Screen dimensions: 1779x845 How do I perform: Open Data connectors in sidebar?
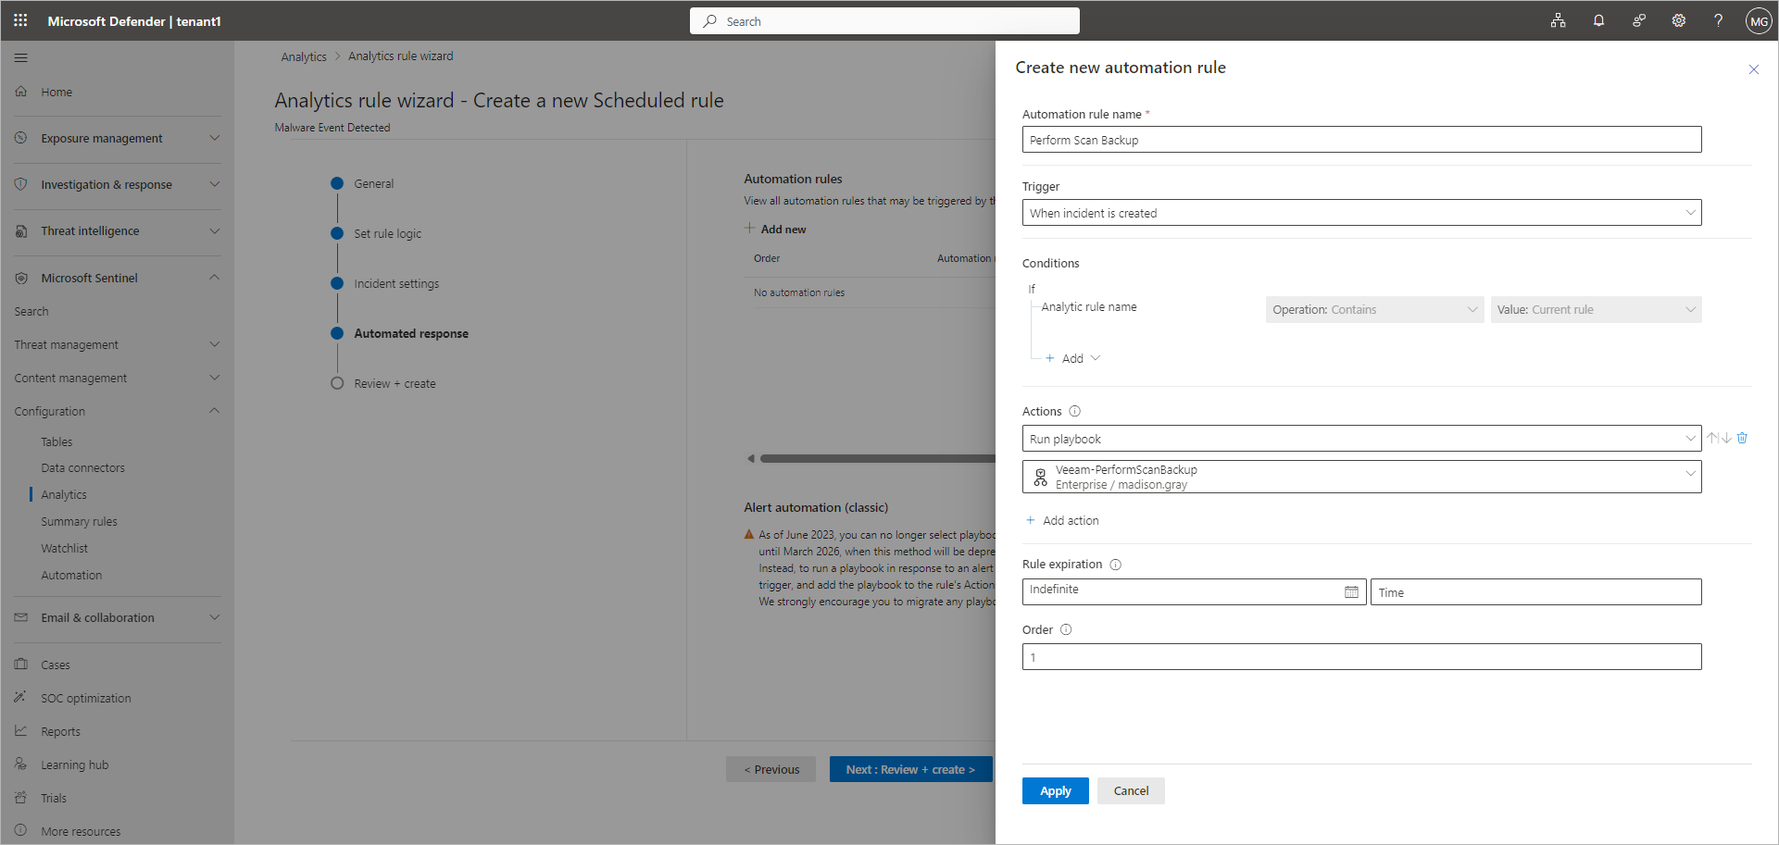(x=82, y=467)
